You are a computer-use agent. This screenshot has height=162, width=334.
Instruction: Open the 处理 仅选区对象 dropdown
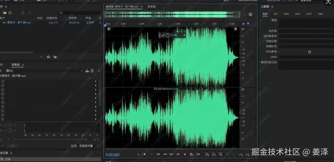[89, 146]
